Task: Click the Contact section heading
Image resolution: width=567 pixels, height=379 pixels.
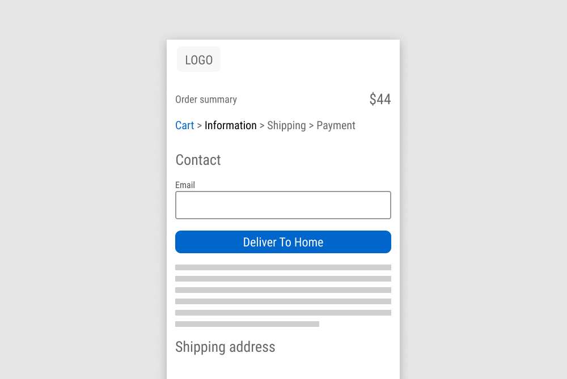Action: click(198, 160)
